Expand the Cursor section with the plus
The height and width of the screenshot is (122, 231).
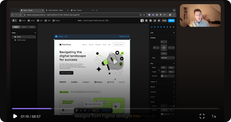[x=174, y=97]
